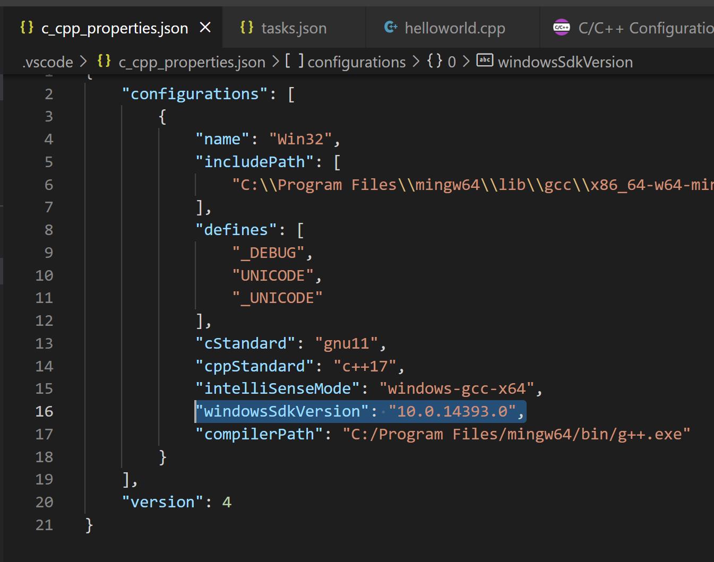Click the "version" key on line 20
The image size is (714, 562).
coord(162,502)
